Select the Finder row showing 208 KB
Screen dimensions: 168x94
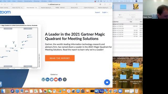click(x=128, y=26)
